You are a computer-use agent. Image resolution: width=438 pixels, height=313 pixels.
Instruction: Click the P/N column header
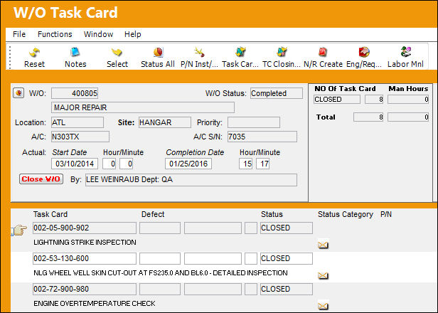[x=386, y=214]
